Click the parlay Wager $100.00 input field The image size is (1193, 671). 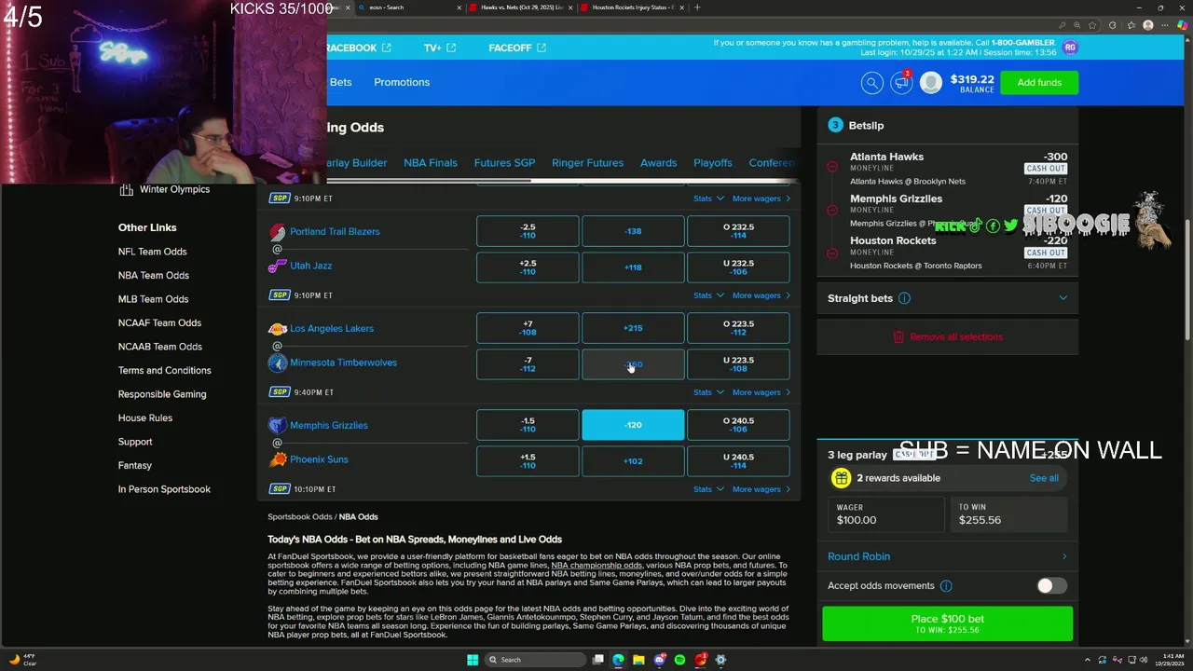(885, 514)
